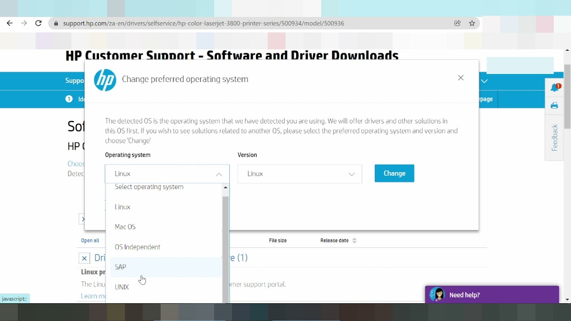Open the Feedback side tab
The width and height of the screenshot is (571, 321).
pos(554,138)
